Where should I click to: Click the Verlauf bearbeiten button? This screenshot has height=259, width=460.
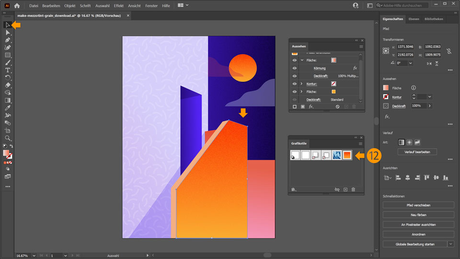418,152
